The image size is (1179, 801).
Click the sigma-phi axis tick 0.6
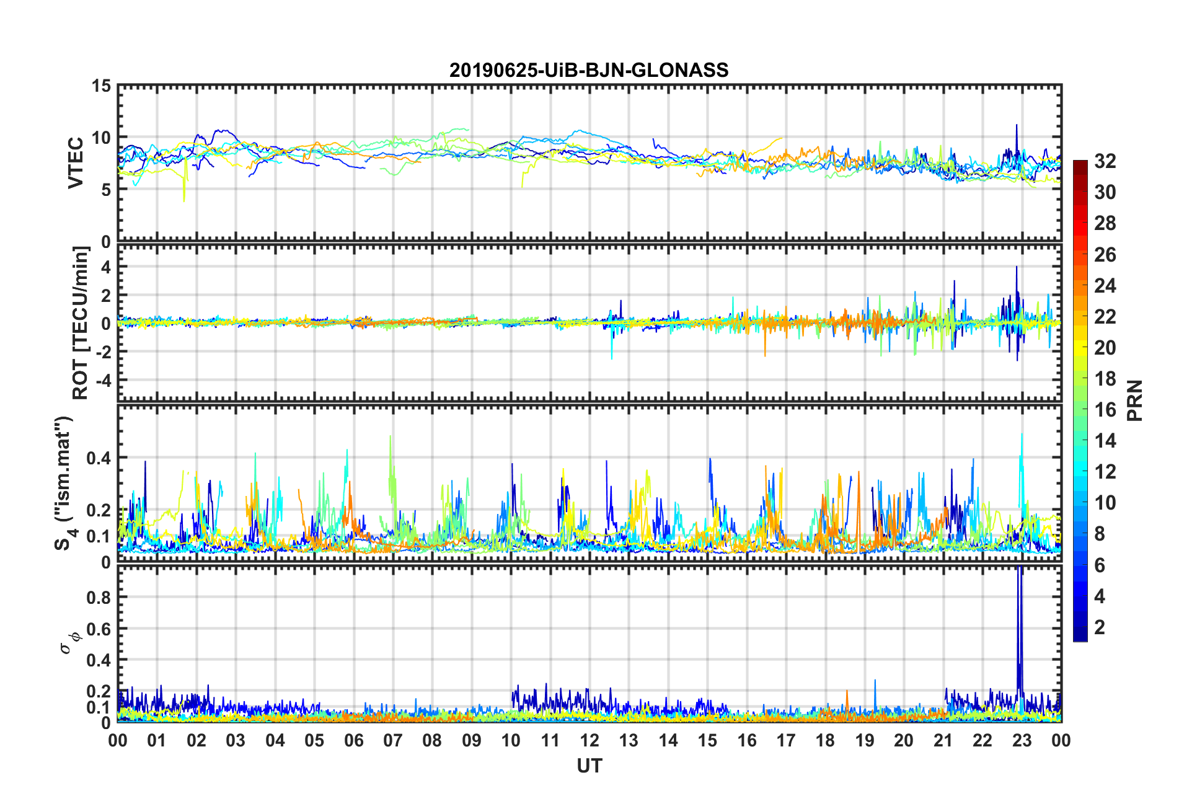point(99,629)
